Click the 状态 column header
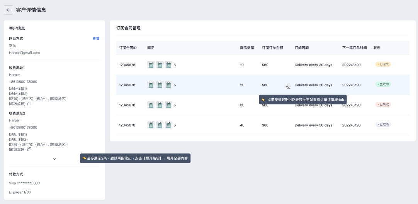This screenshot has height=204, width=418. tap(377, 48)
